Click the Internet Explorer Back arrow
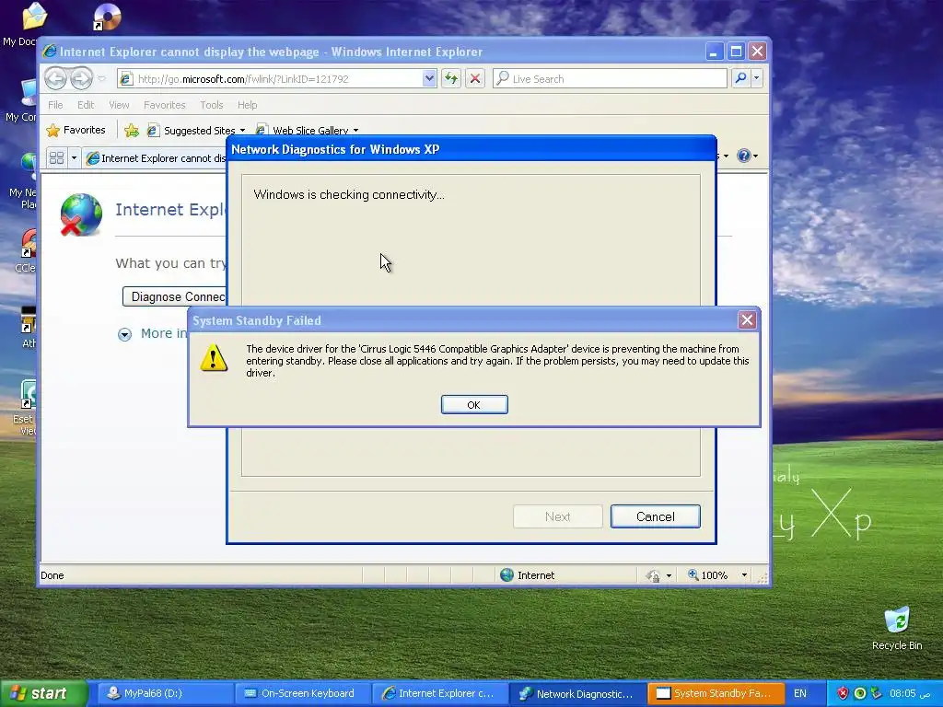Image resolution: width=943 pixels, height=707 pixels. [x=55, y=78]
